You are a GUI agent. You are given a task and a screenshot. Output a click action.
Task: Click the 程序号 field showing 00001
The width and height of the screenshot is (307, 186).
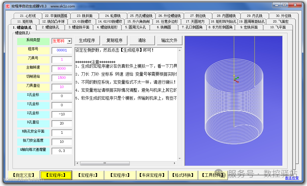click(x=62, y=50)
